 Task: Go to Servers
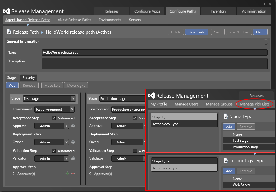tap(135, 20)
